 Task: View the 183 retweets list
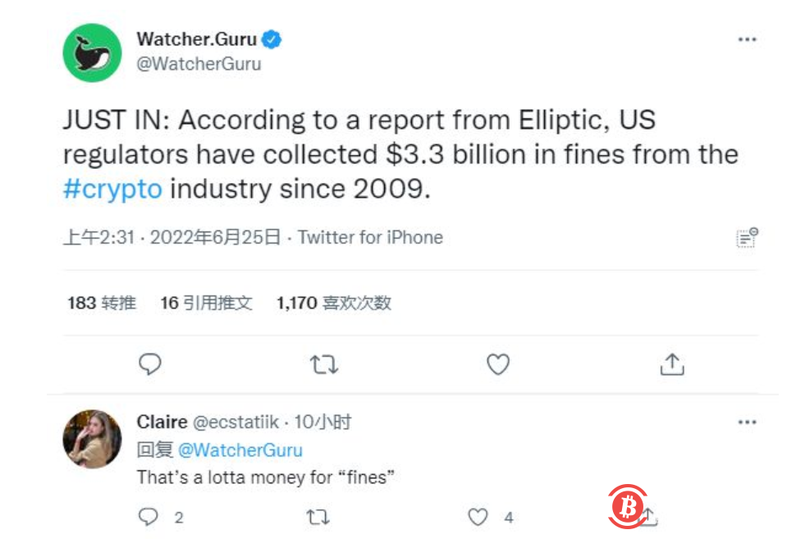pyautogui.click(x=102, y=303)
